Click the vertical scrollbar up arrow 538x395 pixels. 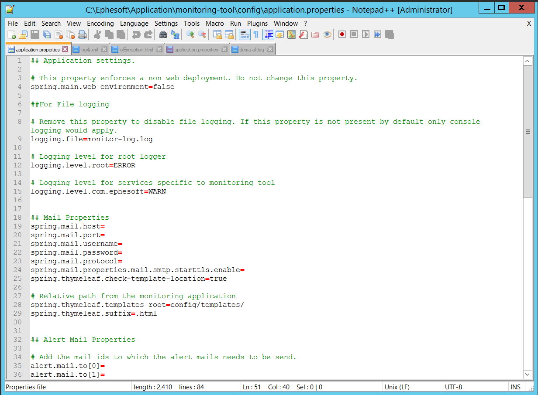[x=528, y=61]
